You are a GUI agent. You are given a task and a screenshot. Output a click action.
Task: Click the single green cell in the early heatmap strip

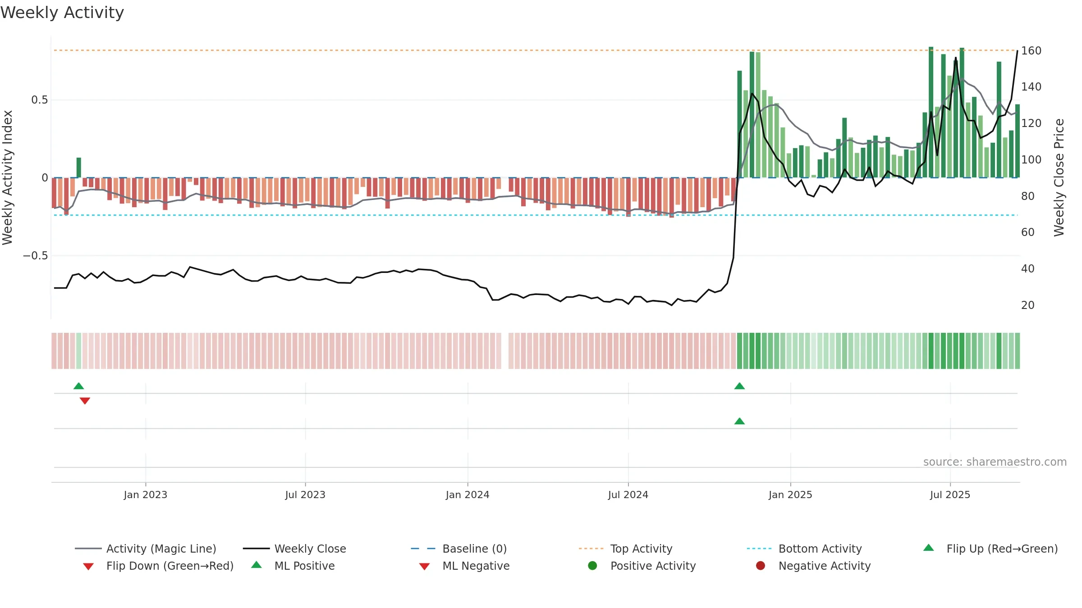click(x=79, y=351)
